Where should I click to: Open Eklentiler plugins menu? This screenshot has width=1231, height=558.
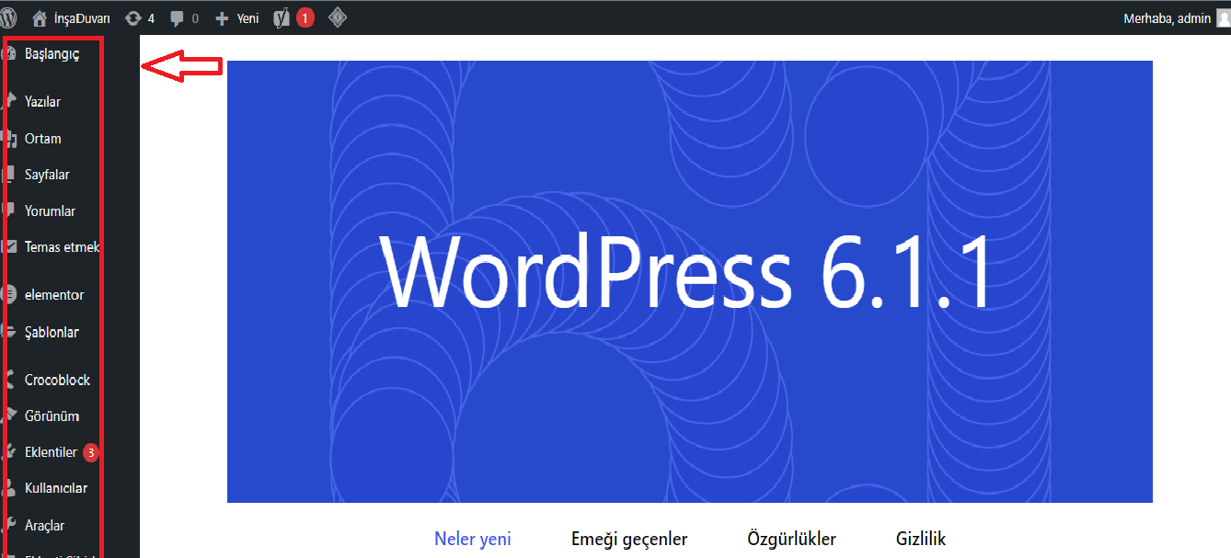coord(51,452)
